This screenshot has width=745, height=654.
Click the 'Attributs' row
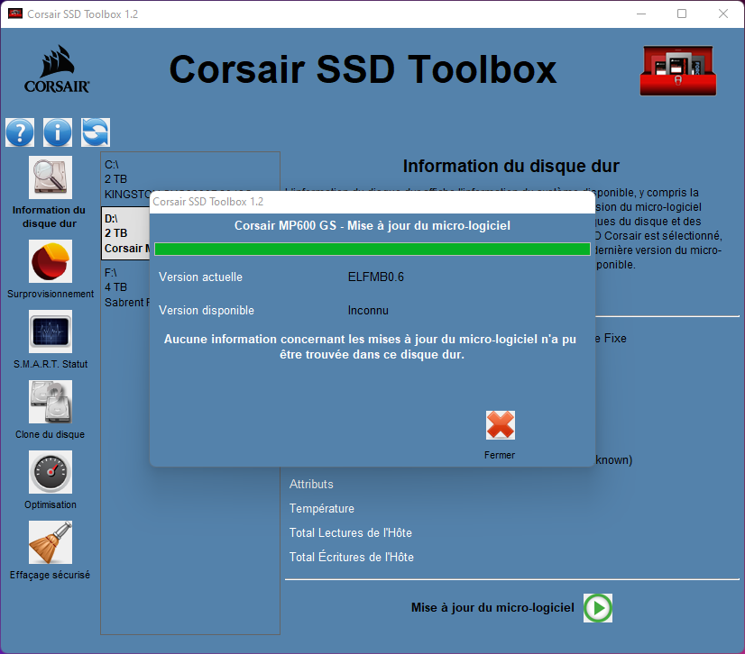(311, 484)
